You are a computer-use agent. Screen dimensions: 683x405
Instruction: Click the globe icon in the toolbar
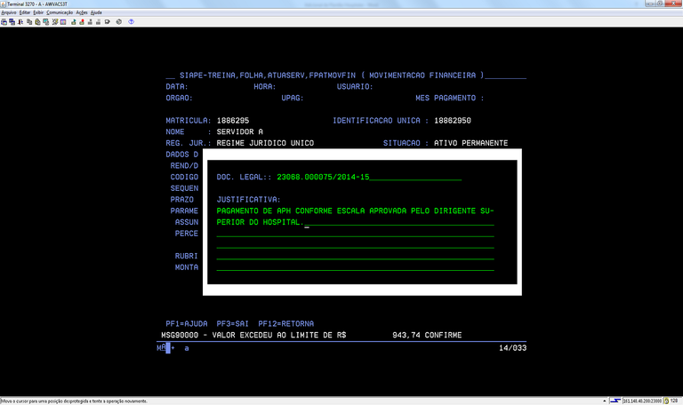pyautogui.click(x=118, y=22)
